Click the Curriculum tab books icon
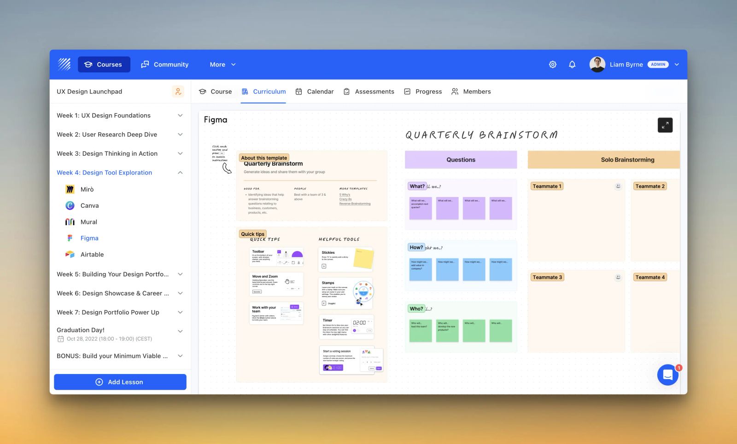The width and height of the screenshot is (737, 444). click(x=245, y=92)
